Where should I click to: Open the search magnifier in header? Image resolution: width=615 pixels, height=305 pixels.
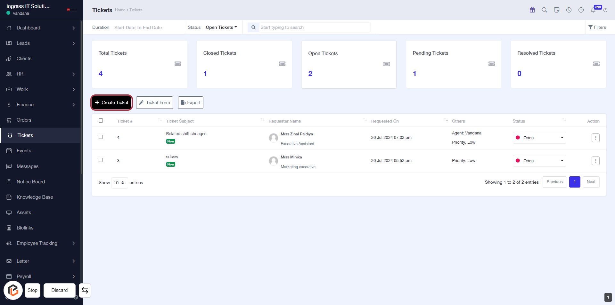(x=544, y=10)
